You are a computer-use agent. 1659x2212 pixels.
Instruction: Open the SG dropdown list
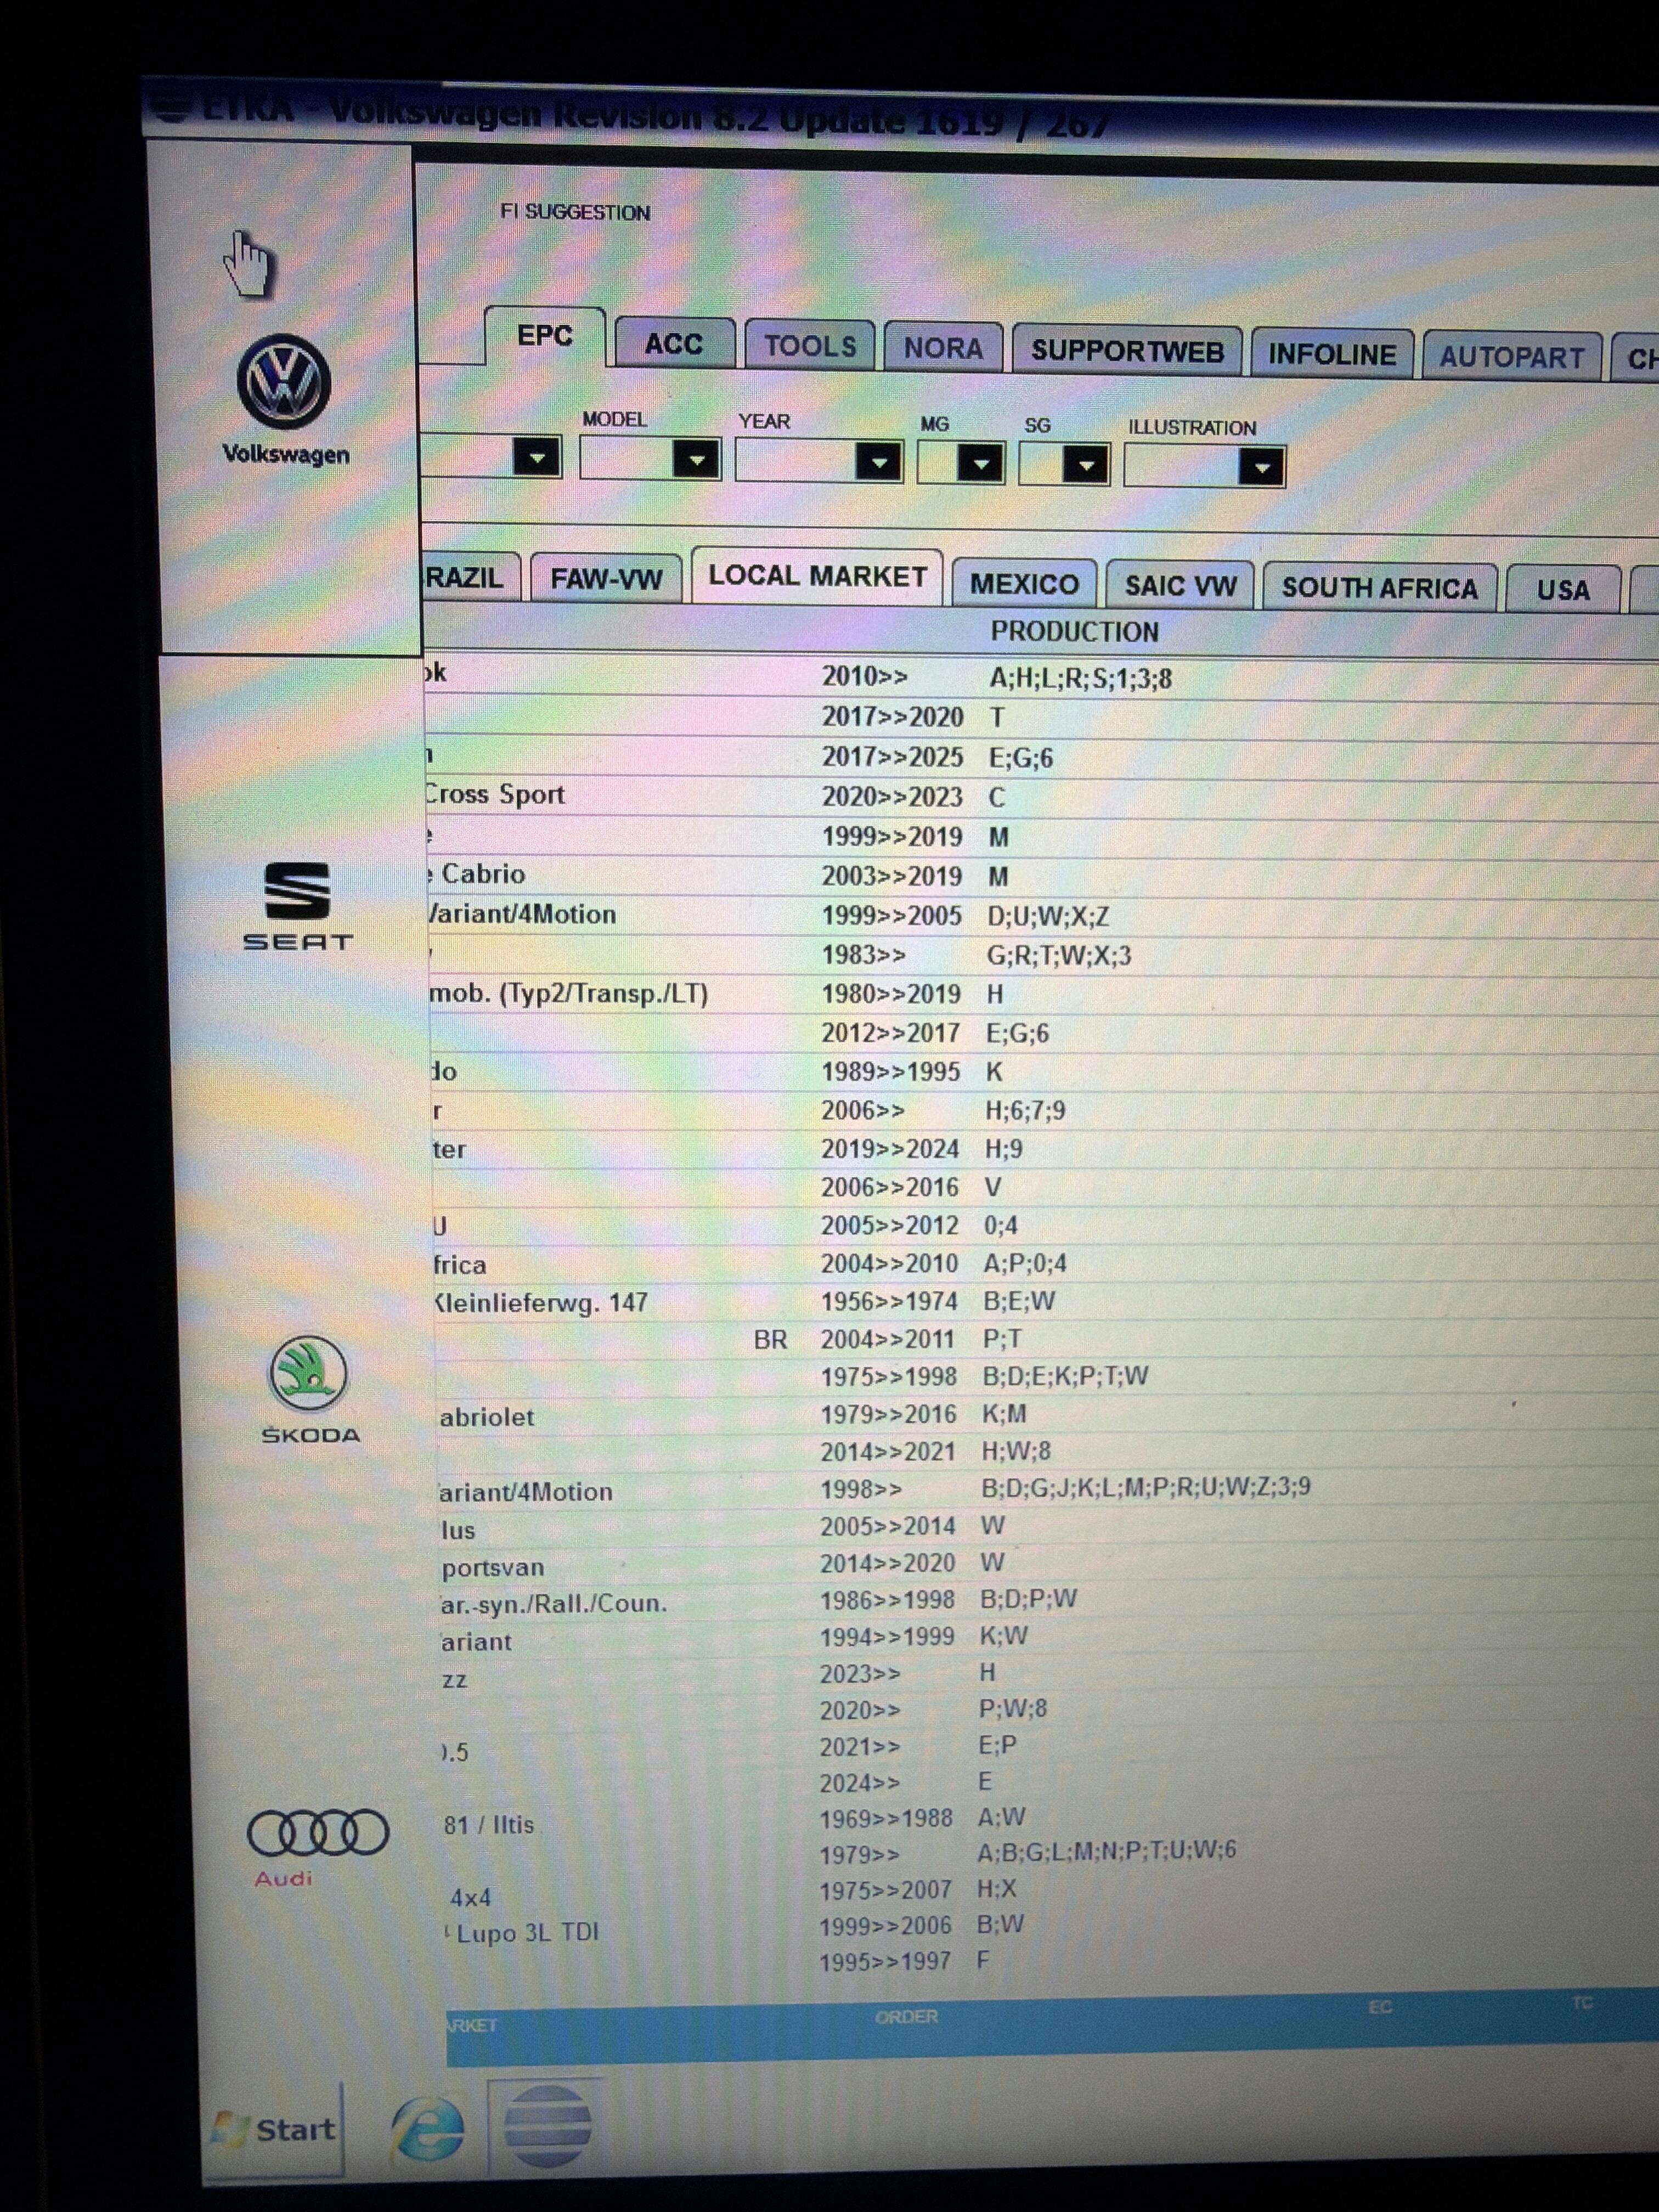[1085, 465]
